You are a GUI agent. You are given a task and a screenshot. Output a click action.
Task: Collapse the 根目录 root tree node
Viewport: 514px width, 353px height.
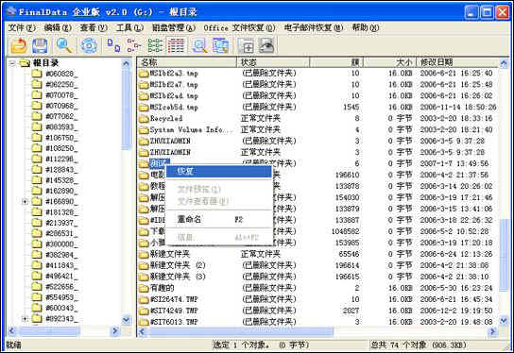tap(12, 63)
